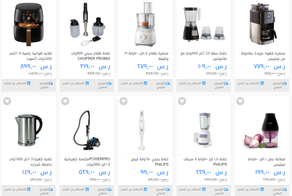Favorite the electric kettle with heart icon
This screenshot has width=292, height=196.
coord(7,101)
